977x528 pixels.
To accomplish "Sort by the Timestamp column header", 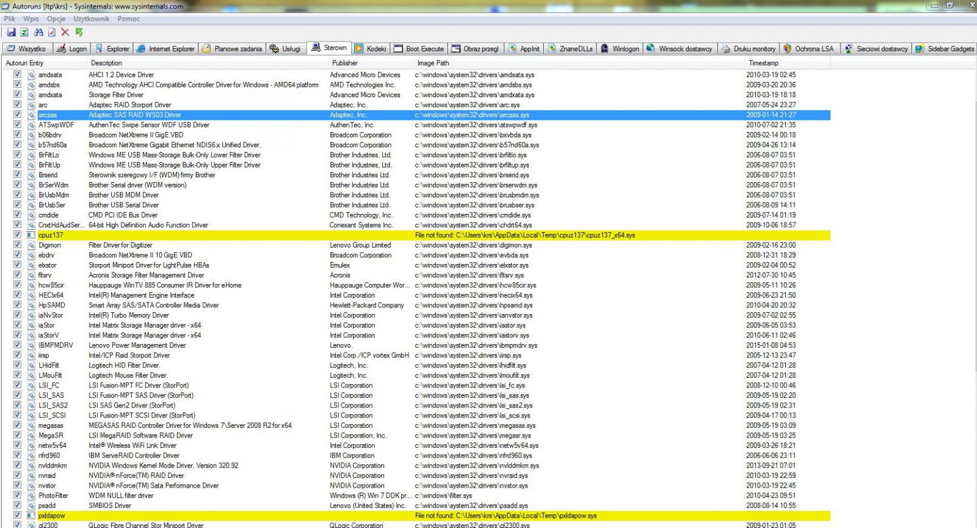I will [x=788, y=63].
